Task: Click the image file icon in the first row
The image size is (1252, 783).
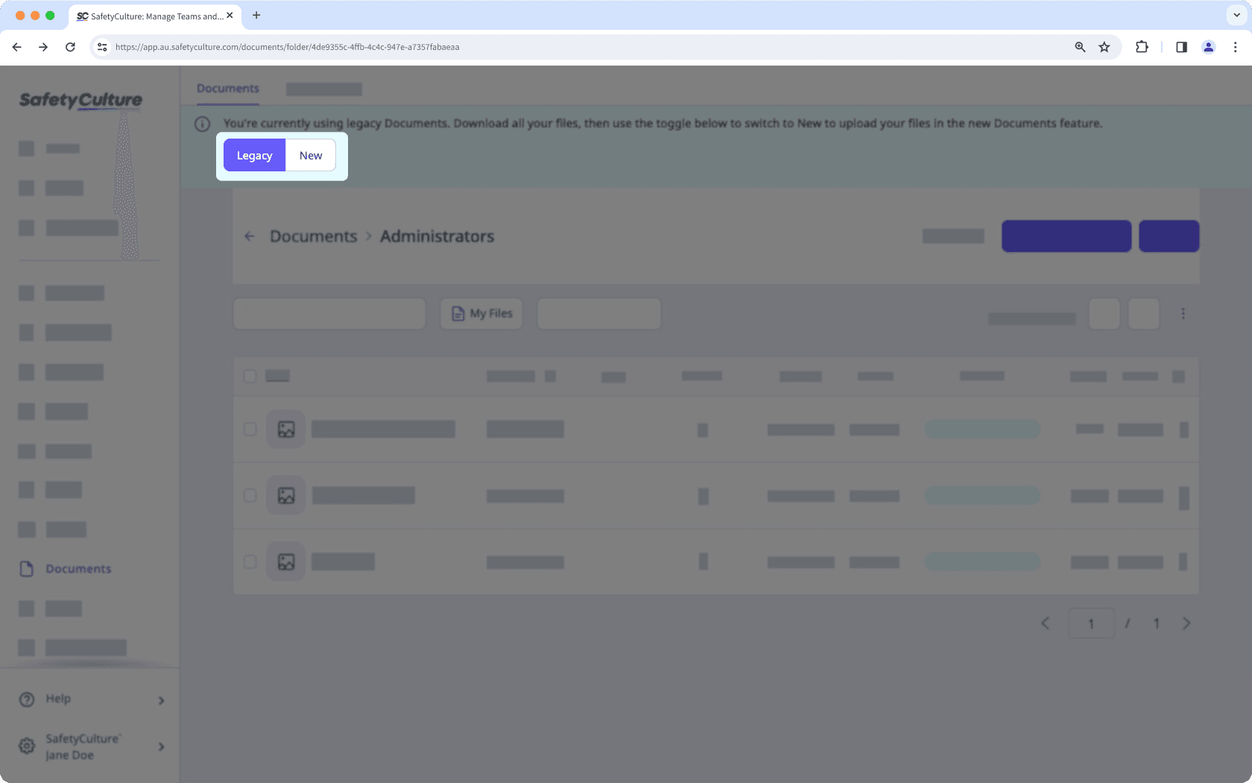Action: [286, 430]
